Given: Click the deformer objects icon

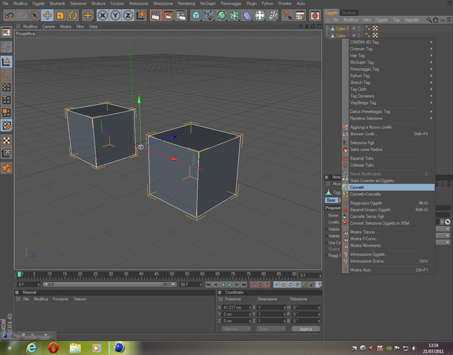Looking at the screenshot, I should click(x=247, y=15).
